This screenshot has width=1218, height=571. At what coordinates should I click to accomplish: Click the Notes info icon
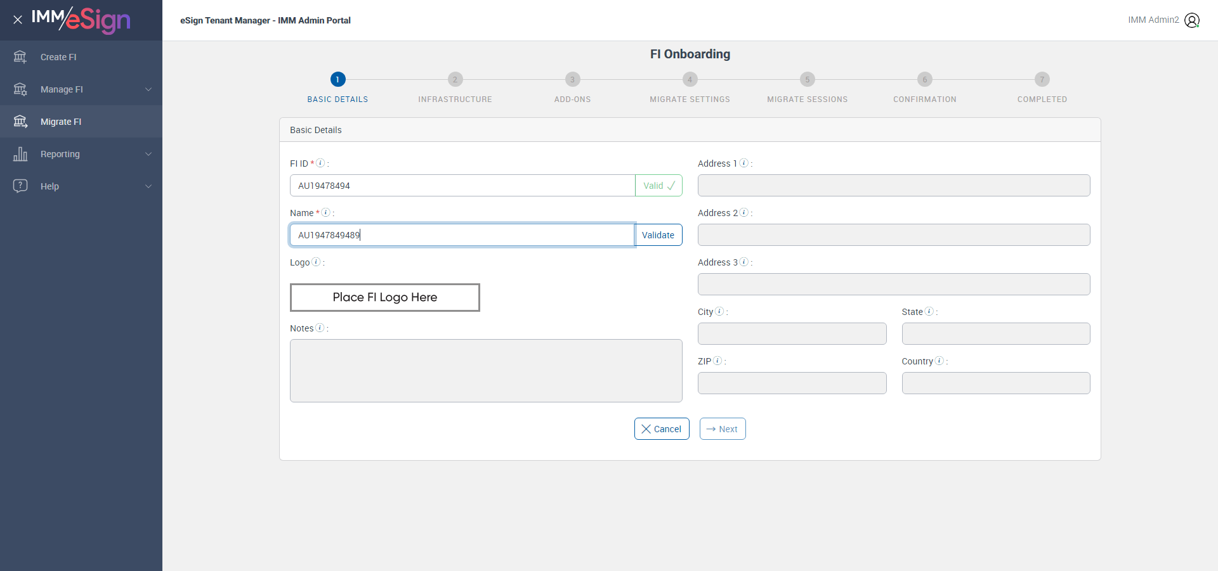[320, 328]
